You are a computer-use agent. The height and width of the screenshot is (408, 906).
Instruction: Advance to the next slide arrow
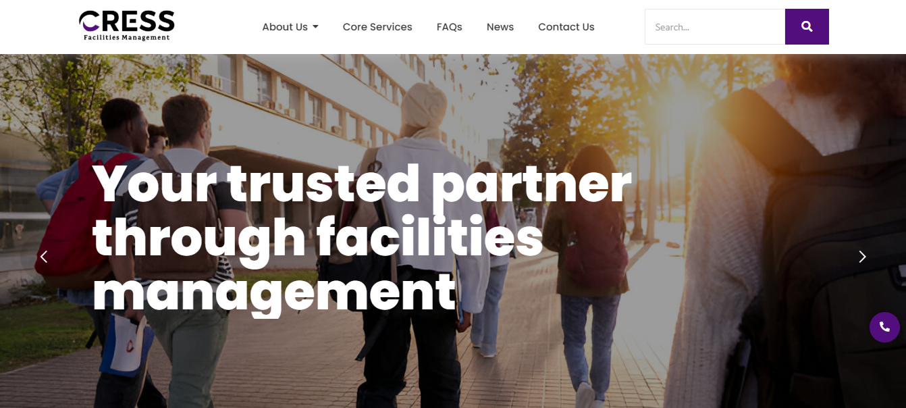pyautogui.click(x=862, y=257)
